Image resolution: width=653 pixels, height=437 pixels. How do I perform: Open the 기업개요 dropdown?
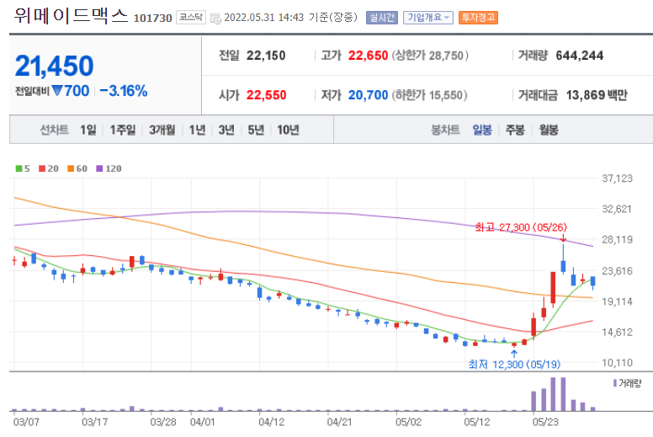(427, 18)
